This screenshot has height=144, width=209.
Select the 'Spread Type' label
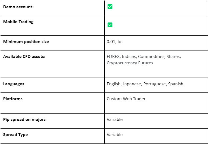point(15,135)
